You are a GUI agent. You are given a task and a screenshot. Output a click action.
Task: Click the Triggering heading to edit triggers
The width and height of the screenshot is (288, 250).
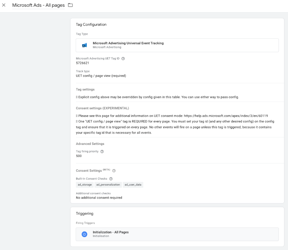click(84, 214)
